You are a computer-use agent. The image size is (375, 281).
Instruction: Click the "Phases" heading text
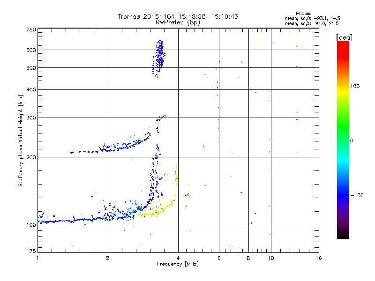303,14
